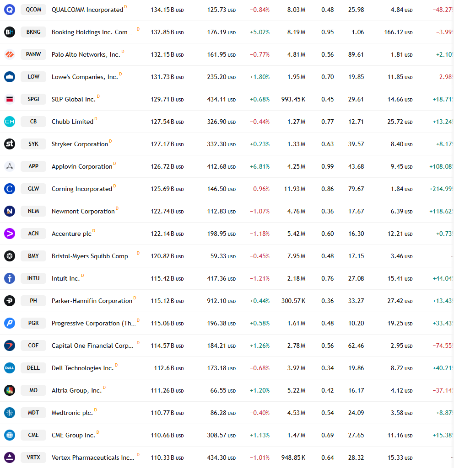Click the Corning logo icon
The width and height of the screenshot is (454, 468).
(10, 189)
